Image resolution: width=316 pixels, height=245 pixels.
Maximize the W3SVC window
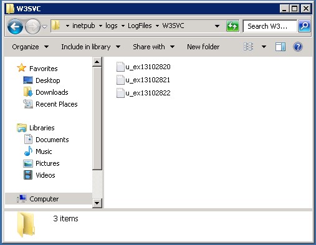(x=294, y=9)
